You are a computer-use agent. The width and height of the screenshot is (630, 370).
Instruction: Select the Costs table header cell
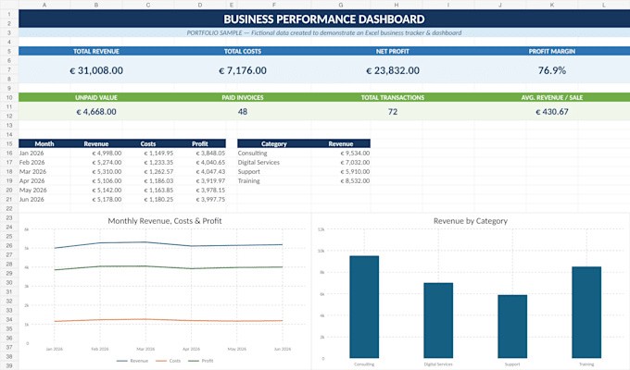(x=148, y=143)
